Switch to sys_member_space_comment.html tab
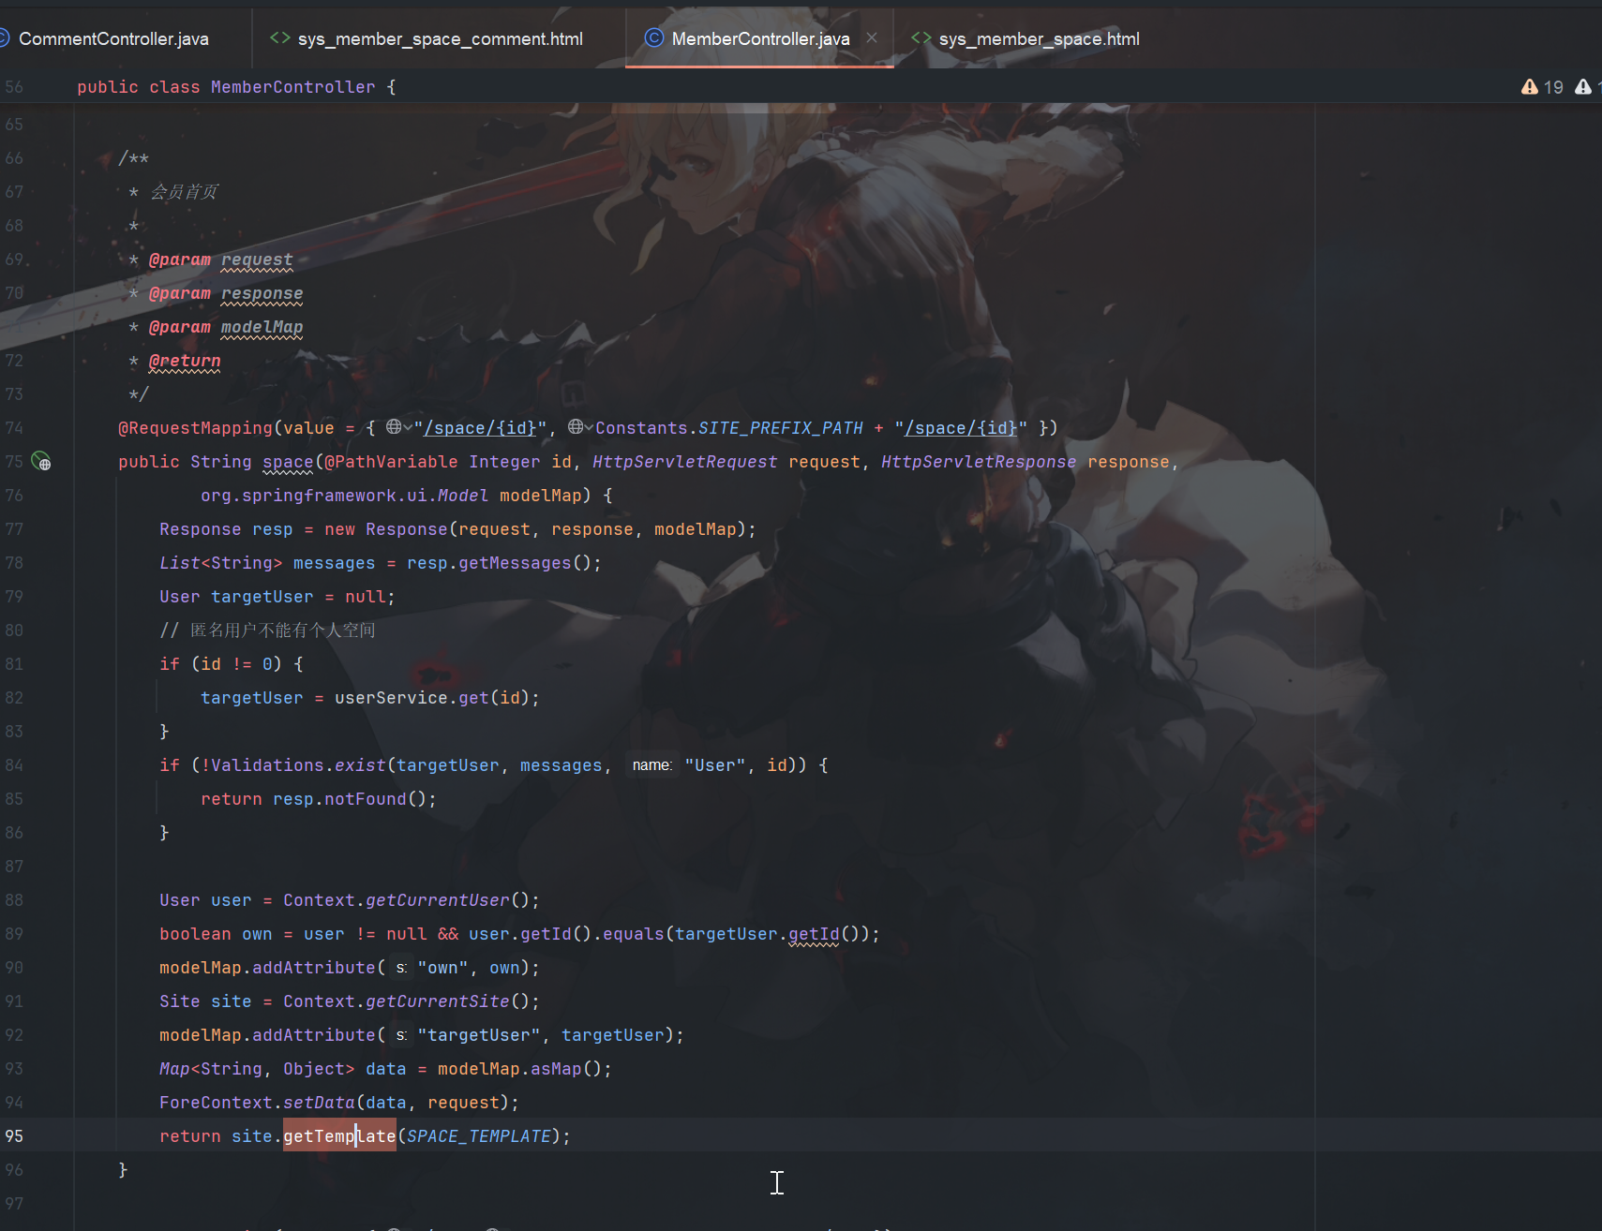 [440, 38]
